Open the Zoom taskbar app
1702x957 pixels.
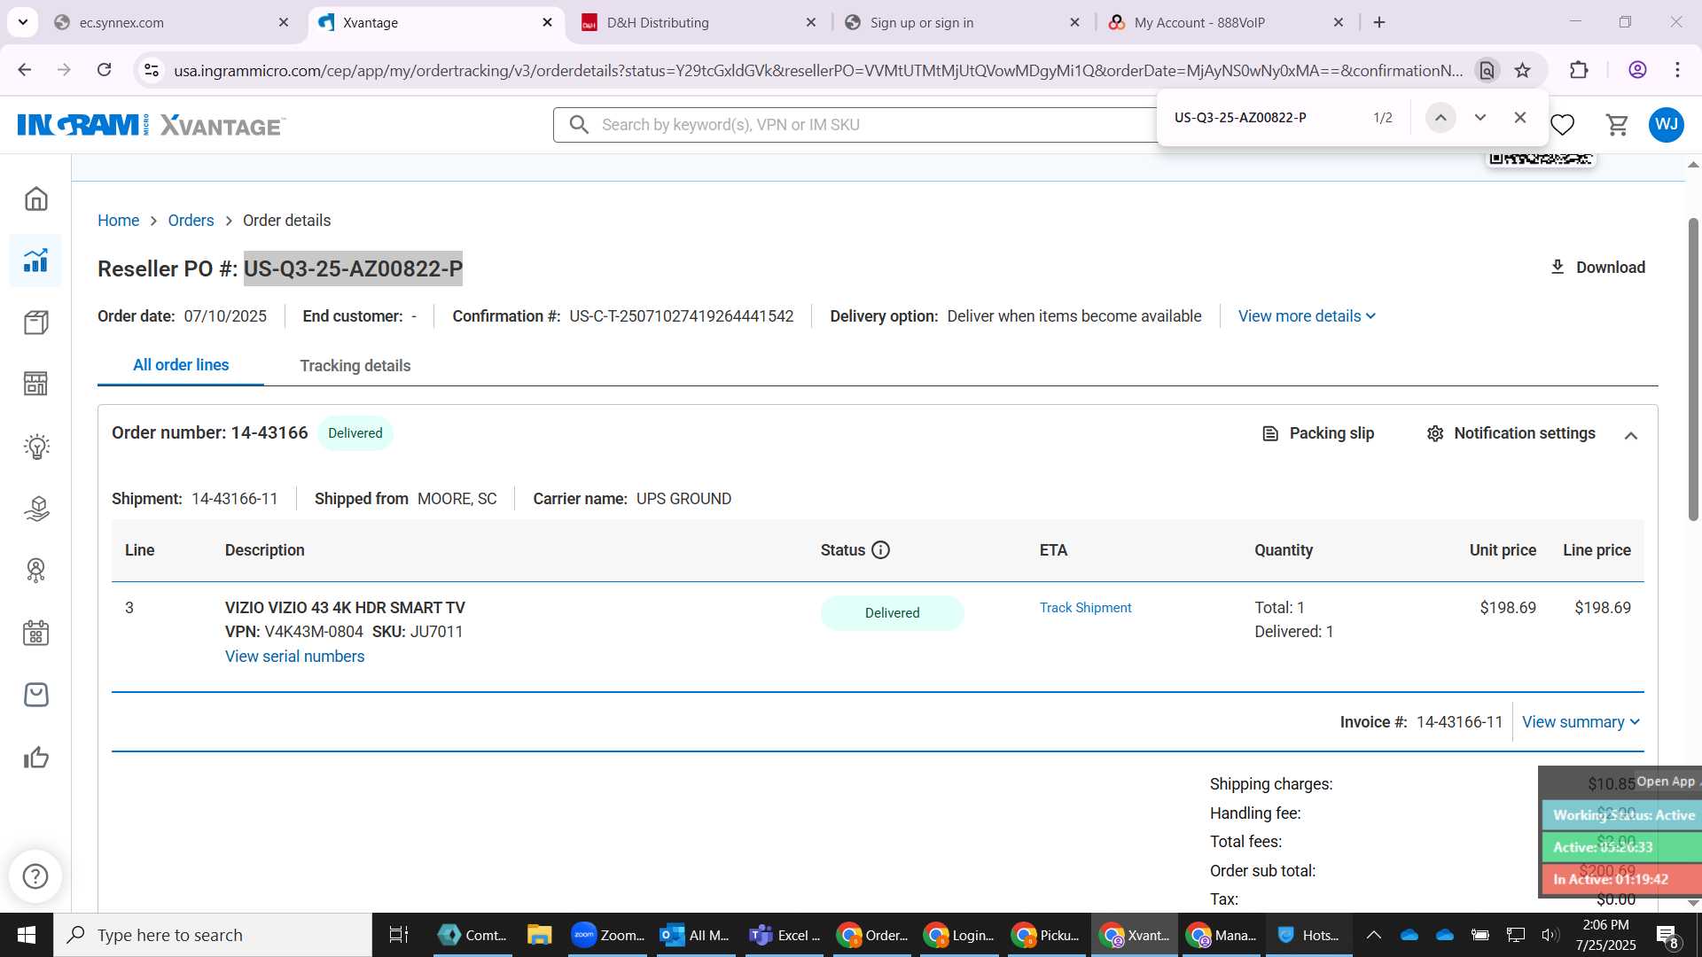607,935
